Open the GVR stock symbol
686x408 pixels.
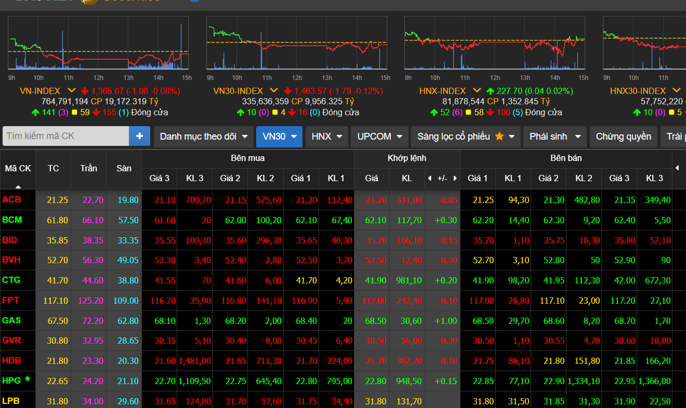click(11, 341)
